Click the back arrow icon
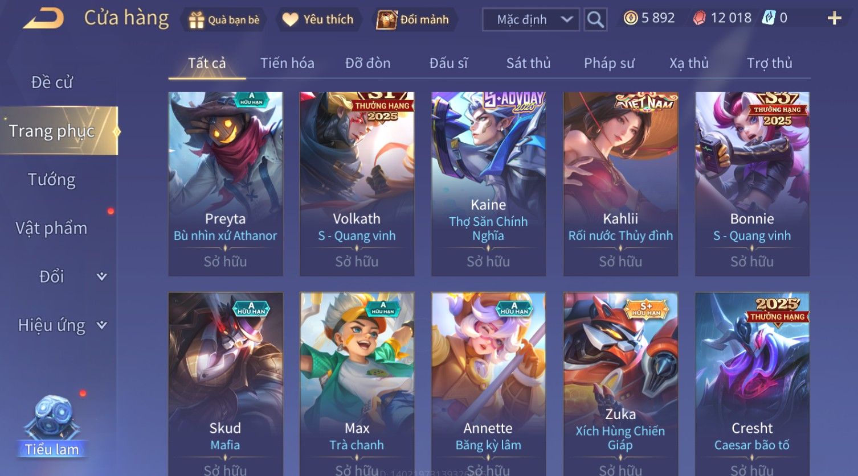Screen dimensions: 858x476 pyautogui.click(x=43, y=18)
